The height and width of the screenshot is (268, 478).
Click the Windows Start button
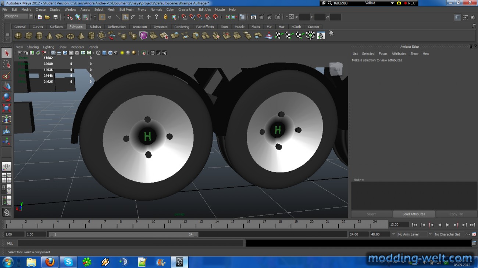tap(8, 262)
